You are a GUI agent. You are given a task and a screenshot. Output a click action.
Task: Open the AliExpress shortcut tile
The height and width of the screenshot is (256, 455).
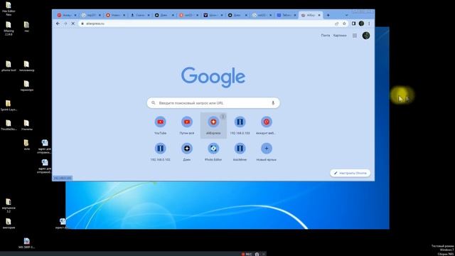[x=213, y=125]
